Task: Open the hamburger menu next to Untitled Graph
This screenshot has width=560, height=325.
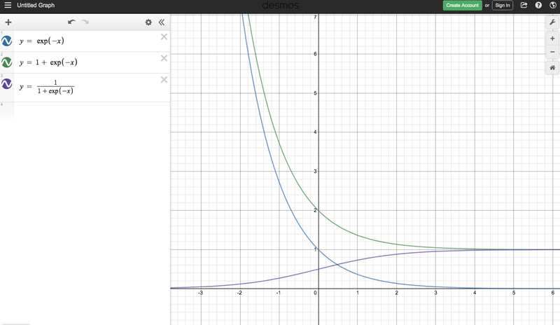Action: click(8, 5)
